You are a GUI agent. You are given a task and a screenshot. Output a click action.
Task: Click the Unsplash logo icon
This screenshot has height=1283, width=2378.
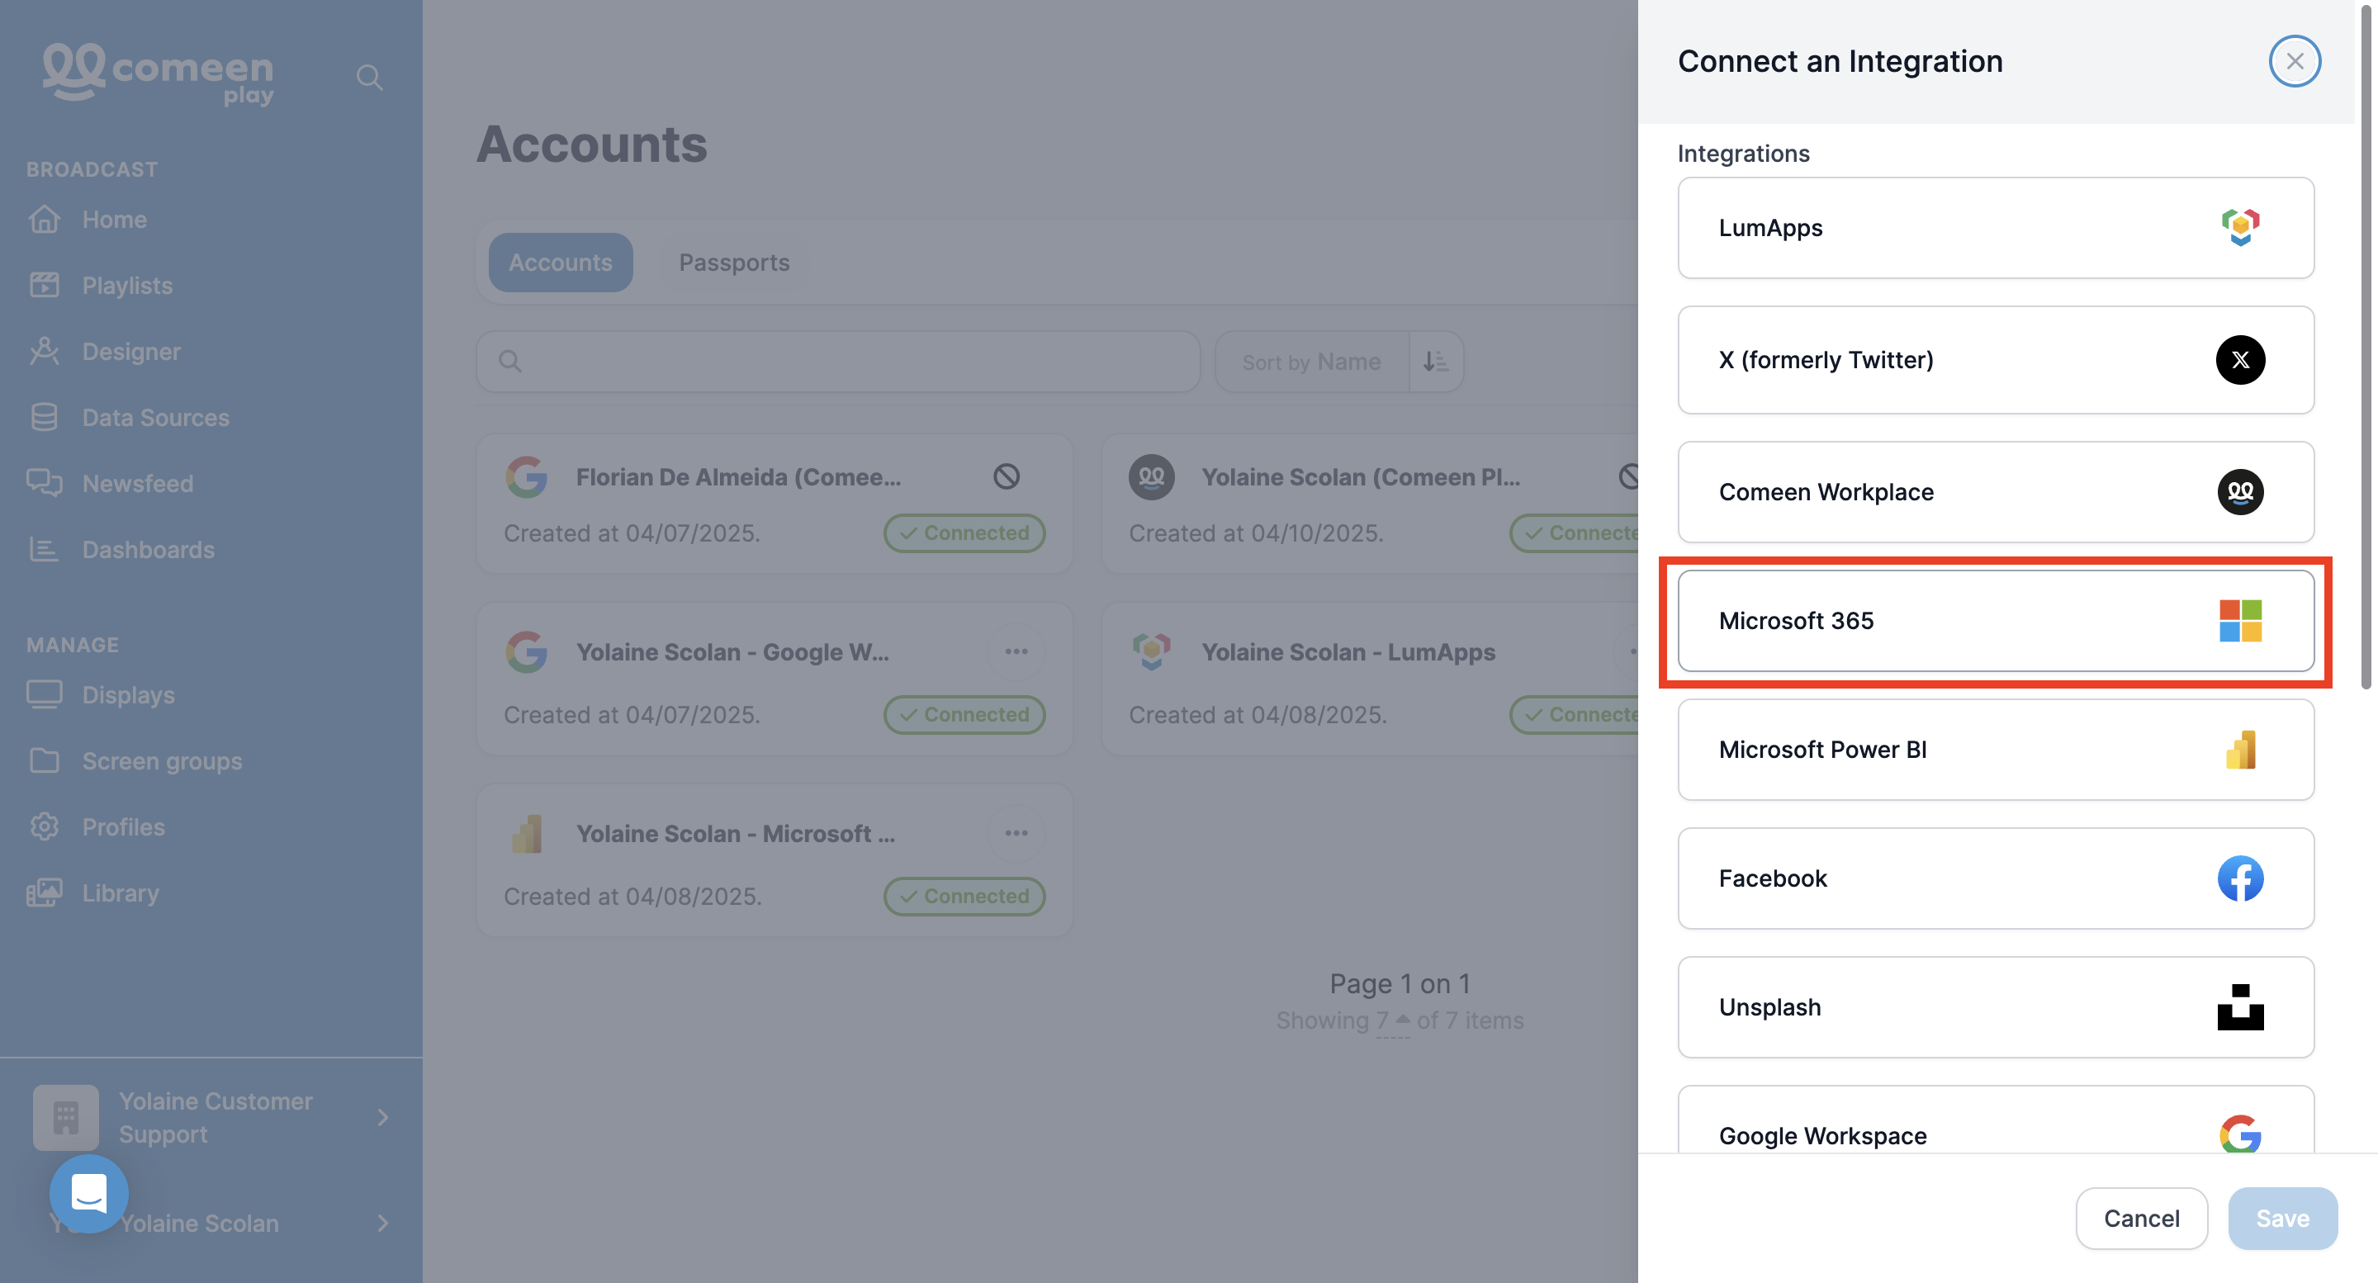2239,1007
